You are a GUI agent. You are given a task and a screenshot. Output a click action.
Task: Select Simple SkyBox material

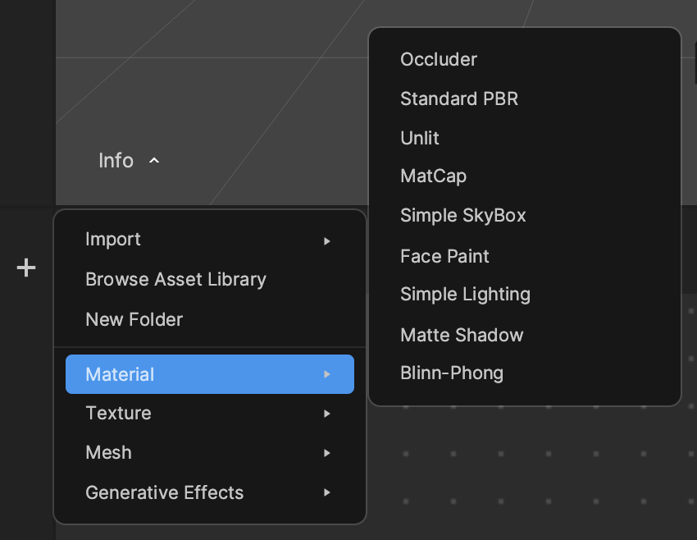(x=463, y=216)
